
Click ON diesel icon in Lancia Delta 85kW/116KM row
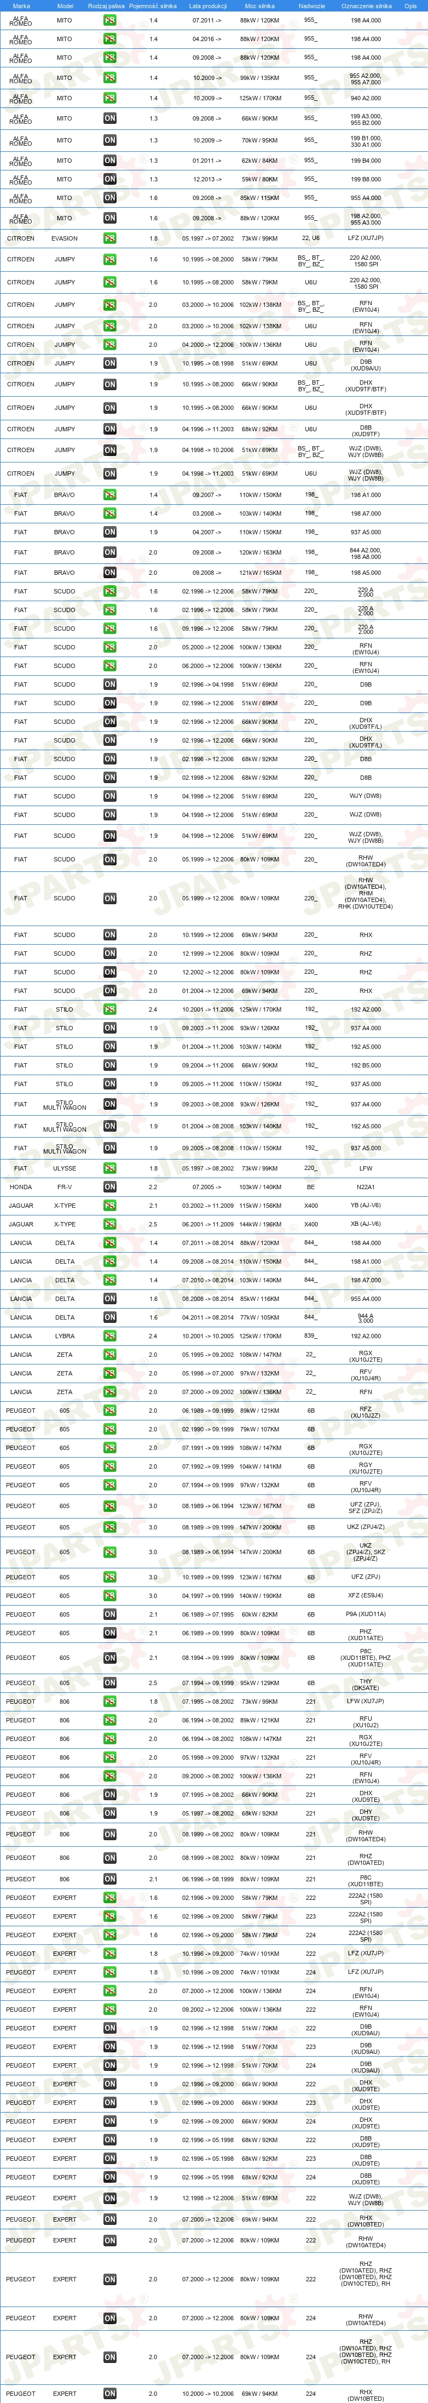click(109, 1299)
